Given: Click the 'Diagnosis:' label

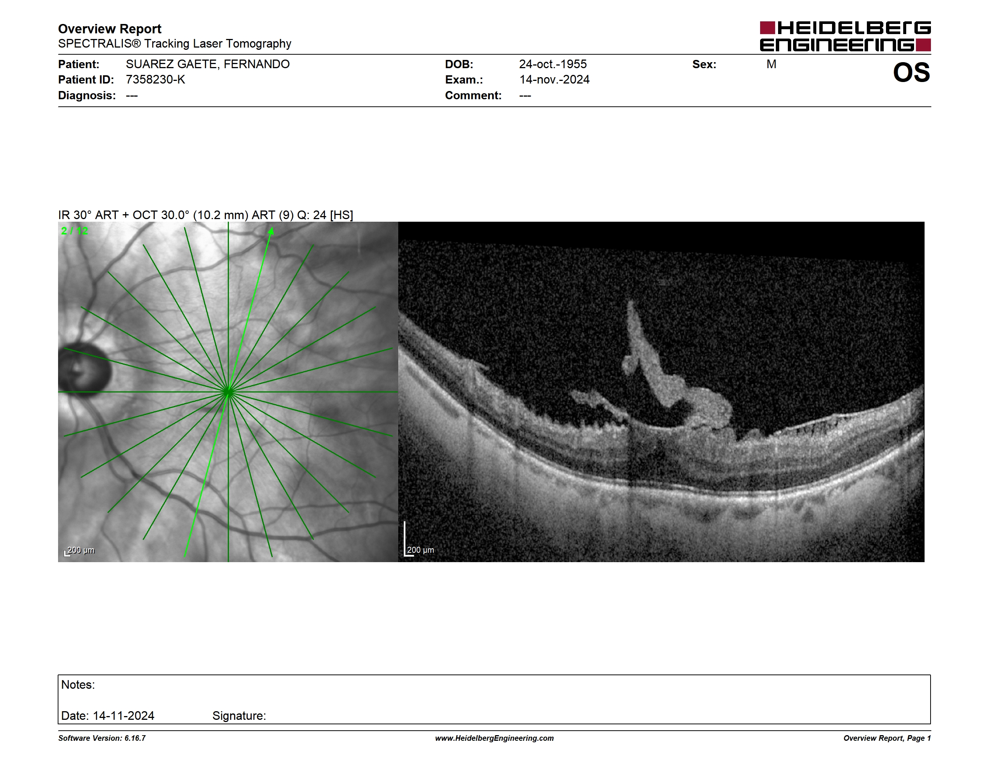Looking at the screenshot, I should (x=87, y=95).
